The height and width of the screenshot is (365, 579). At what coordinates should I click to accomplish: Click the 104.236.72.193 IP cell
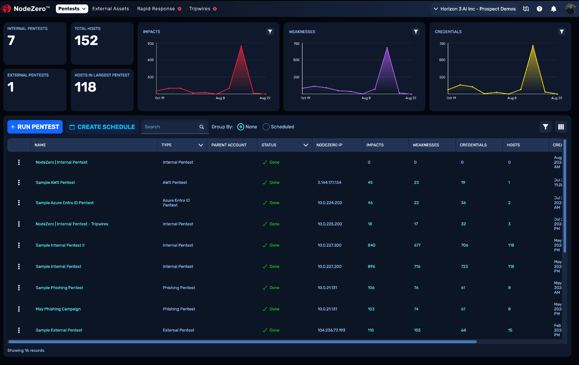pyautogui.click(x=331, y=330)
